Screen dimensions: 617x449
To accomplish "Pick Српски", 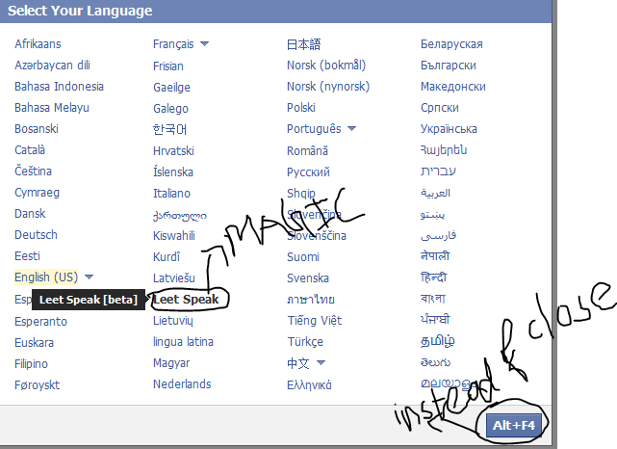I will coord(440,108).
